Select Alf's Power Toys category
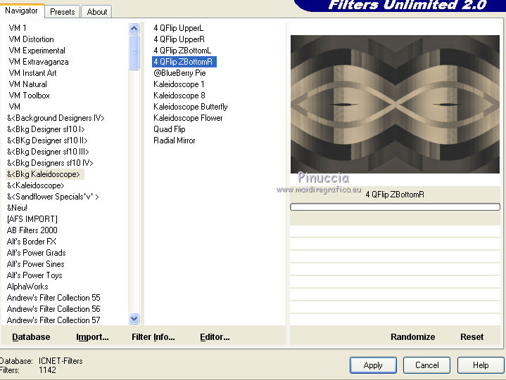Viewport: 506px width, 380px height. (34, 275)
